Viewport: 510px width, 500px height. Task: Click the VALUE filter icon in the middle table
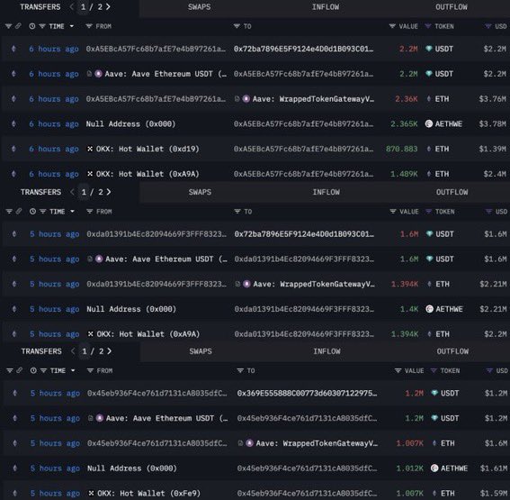click(x=393, y=212)
